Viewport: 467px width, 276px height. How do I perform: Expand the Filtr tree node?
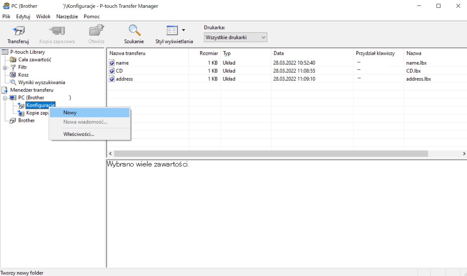pos(5,67)
